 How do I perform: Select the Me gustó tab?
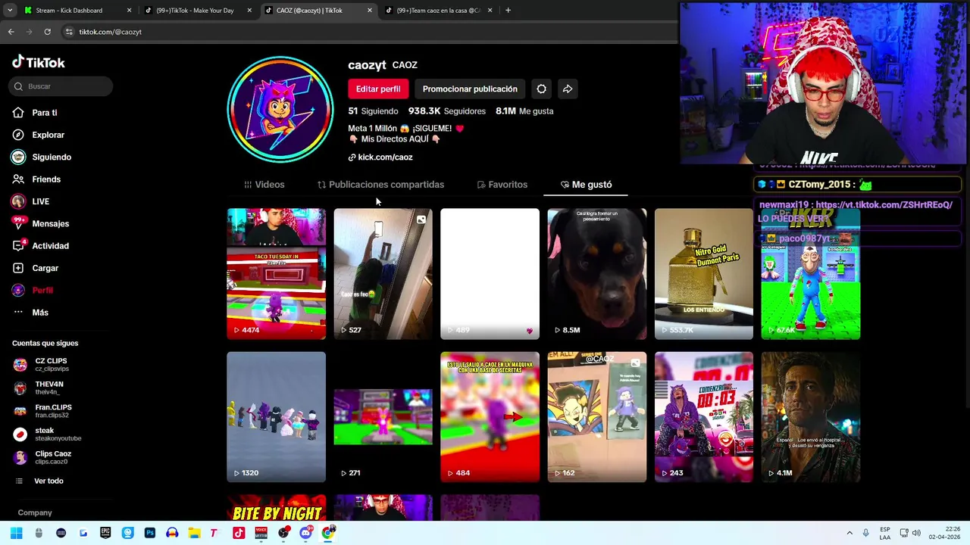point(586,185)
